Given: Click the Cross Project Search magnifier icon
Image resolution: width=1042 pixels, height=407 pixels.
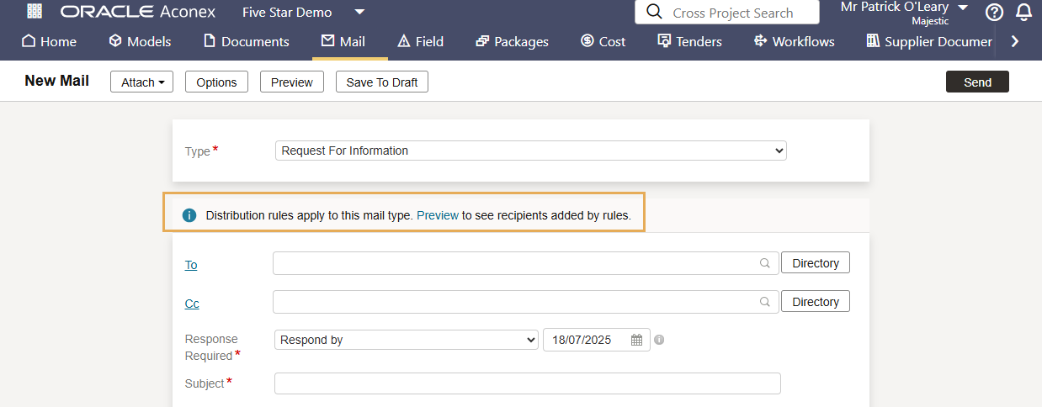Looking at the screenshot, I should (653, 13).
